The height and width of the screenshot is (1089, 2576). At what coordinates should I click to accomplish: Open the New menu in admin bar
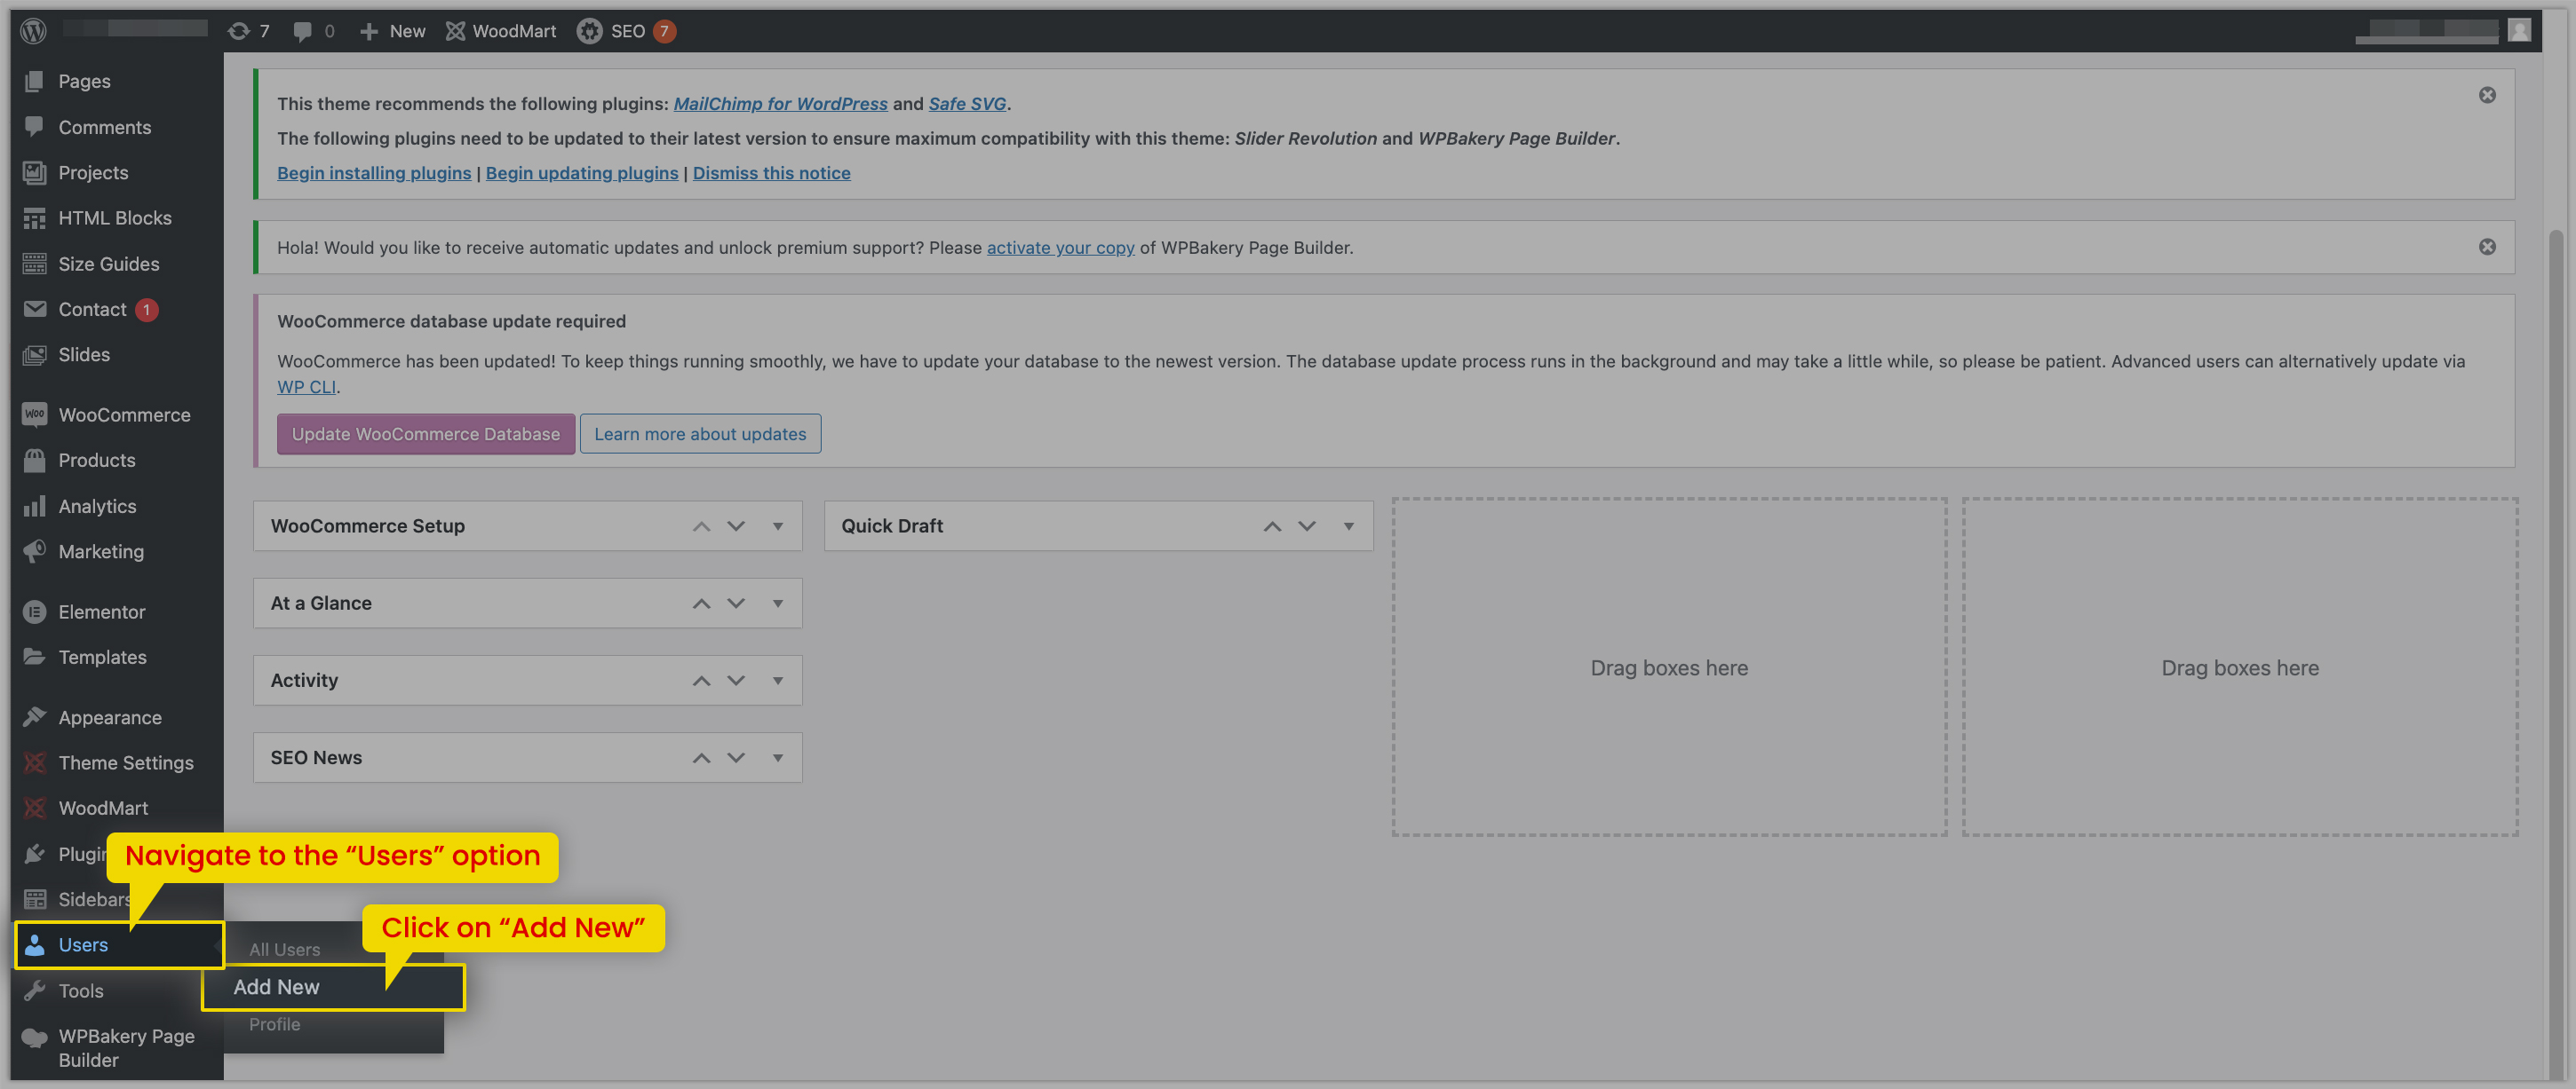(392, 31)
